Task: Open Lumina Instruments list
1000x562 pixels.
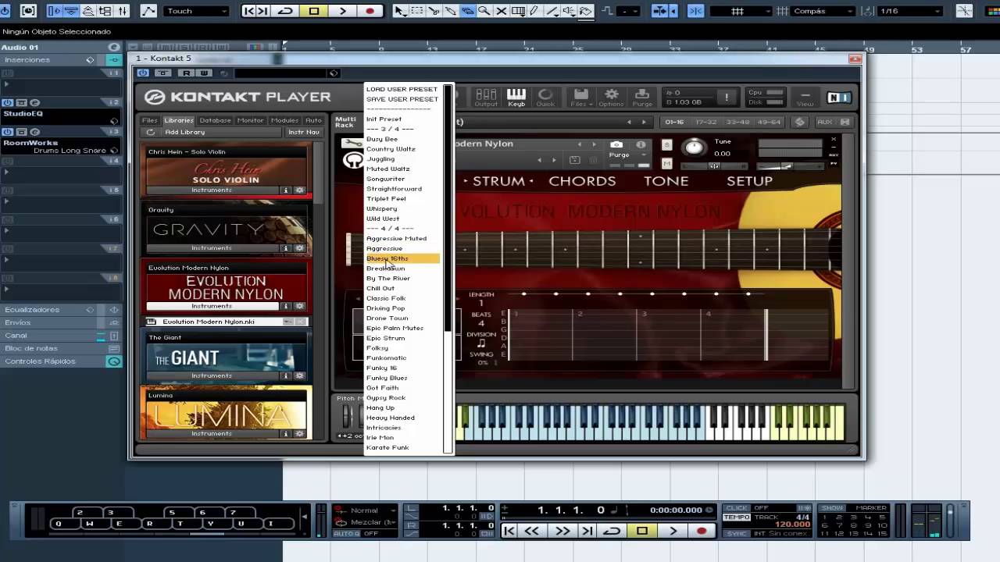Action: click(x=212, y=434)
